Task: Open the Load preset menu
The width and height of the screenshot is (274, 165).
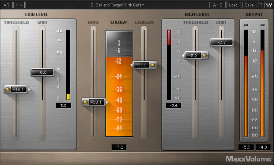Action: tap(233, 5)
